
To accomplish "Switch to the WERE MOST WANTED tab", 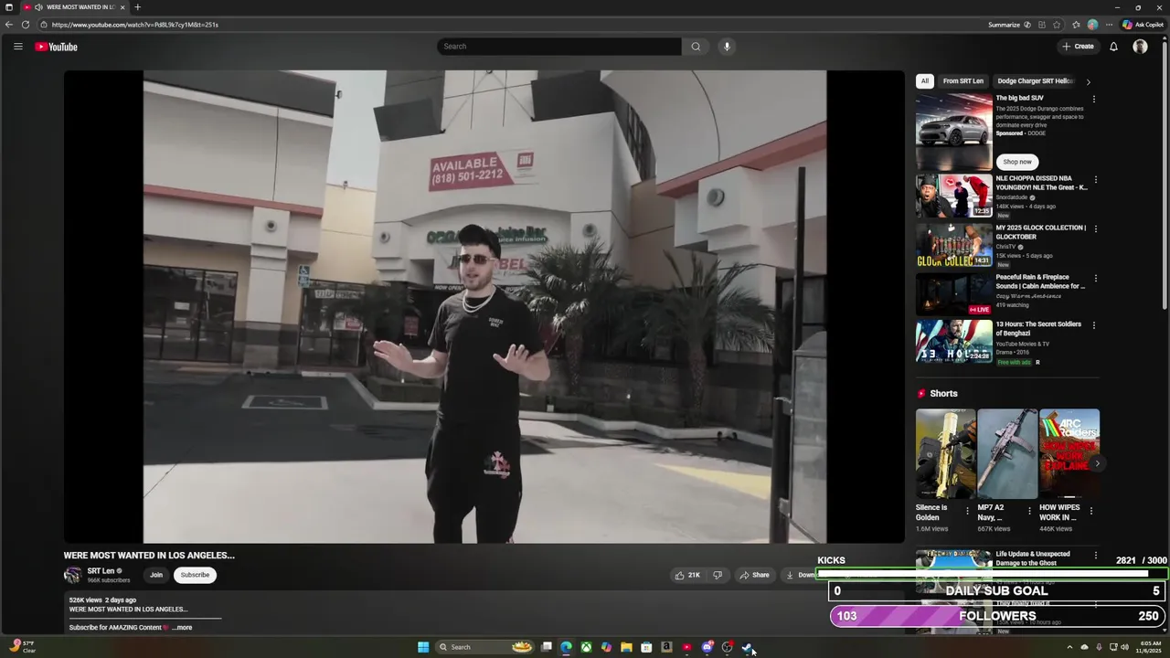I will click(x=75, y=7).
